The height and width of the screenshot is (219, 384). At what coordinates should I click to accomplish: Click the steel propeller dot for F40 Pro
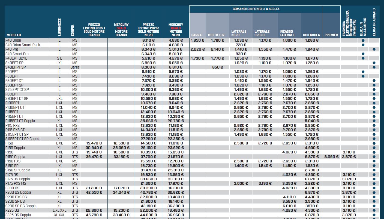pos(374,49)
